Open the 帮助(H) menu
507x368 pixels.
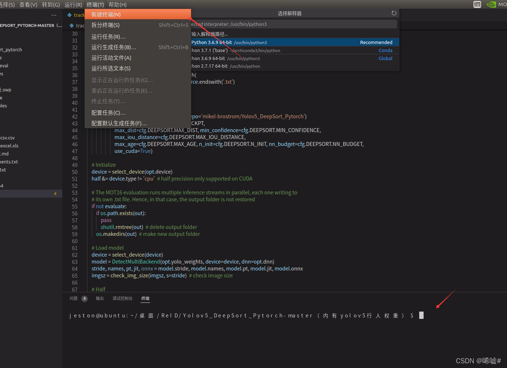(x=118, y=4)
